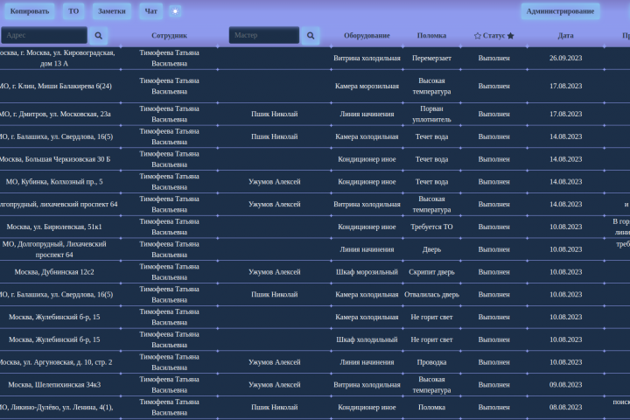This screenshot has width=630, height=420.
Task: Open Заметки
Action: point(112,11)
